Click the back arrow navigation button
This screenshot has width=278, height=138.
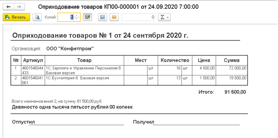point(8,7)
